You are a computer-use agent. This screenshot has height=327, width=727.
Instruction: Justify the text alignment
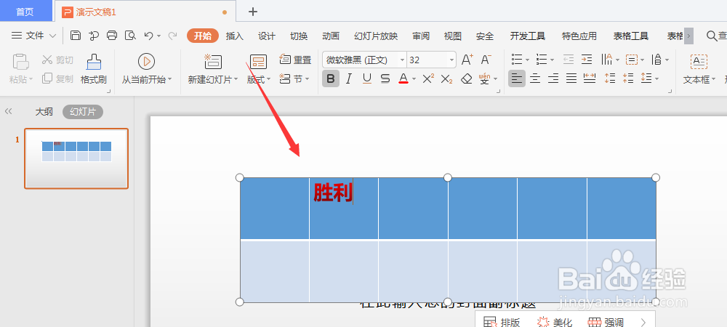click(571, 78)
